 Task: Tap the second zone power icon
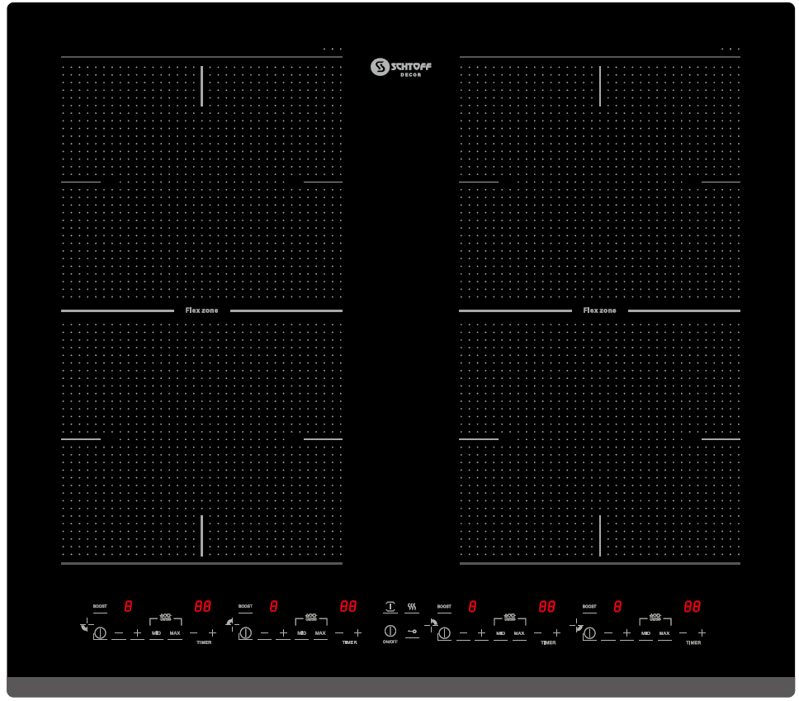245,633
